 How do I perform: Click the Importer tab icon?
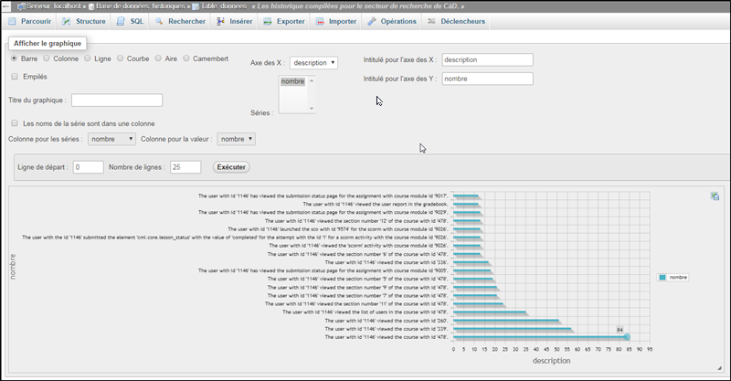320,20
